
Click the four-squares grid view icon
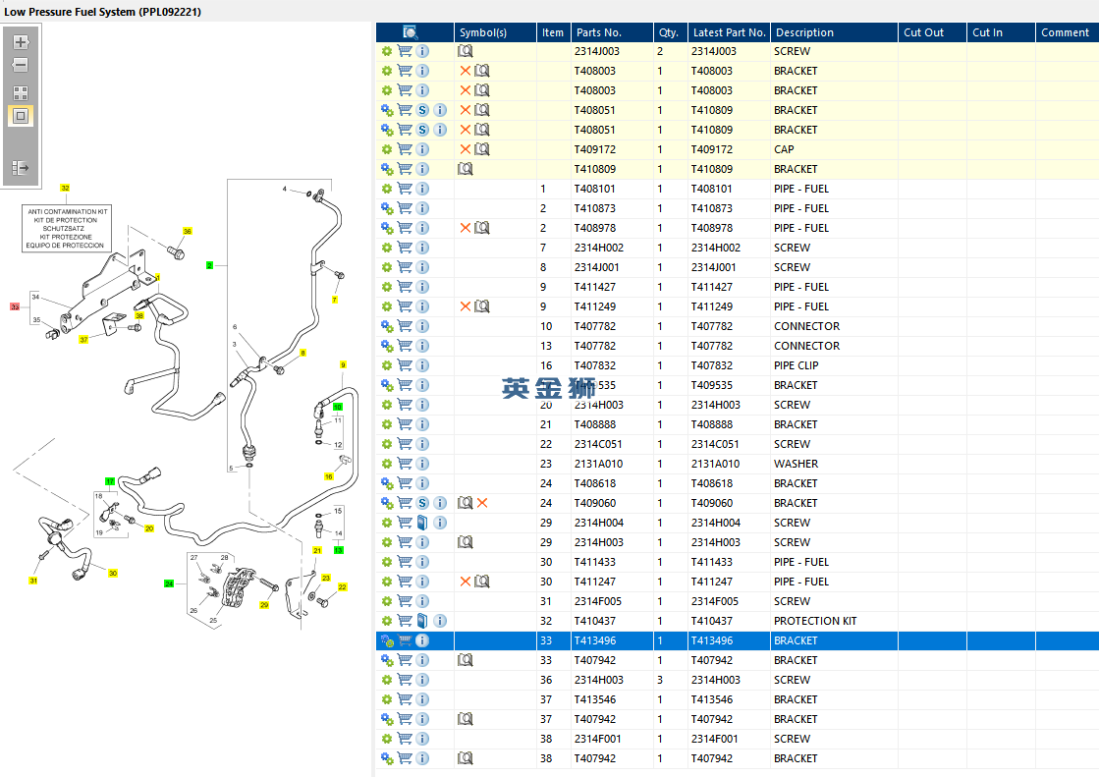tap(21, 93)
